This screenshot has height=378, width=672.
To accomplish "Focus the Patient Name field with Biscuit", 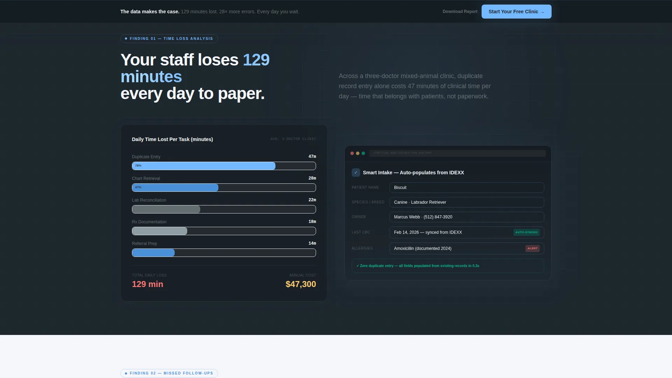I will coord(467,188).
